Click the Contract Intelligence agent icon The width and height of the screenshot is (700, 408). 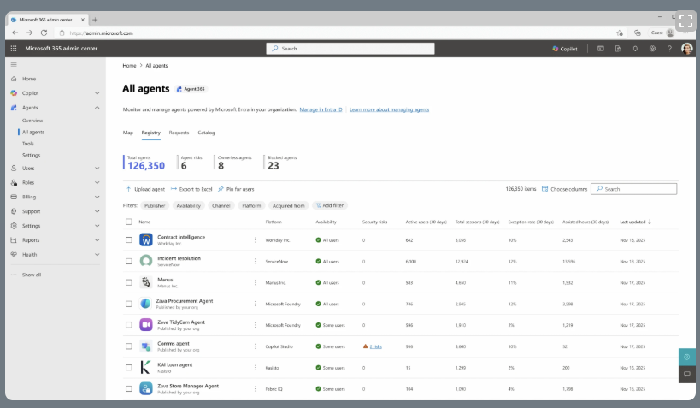coord(146,239)
